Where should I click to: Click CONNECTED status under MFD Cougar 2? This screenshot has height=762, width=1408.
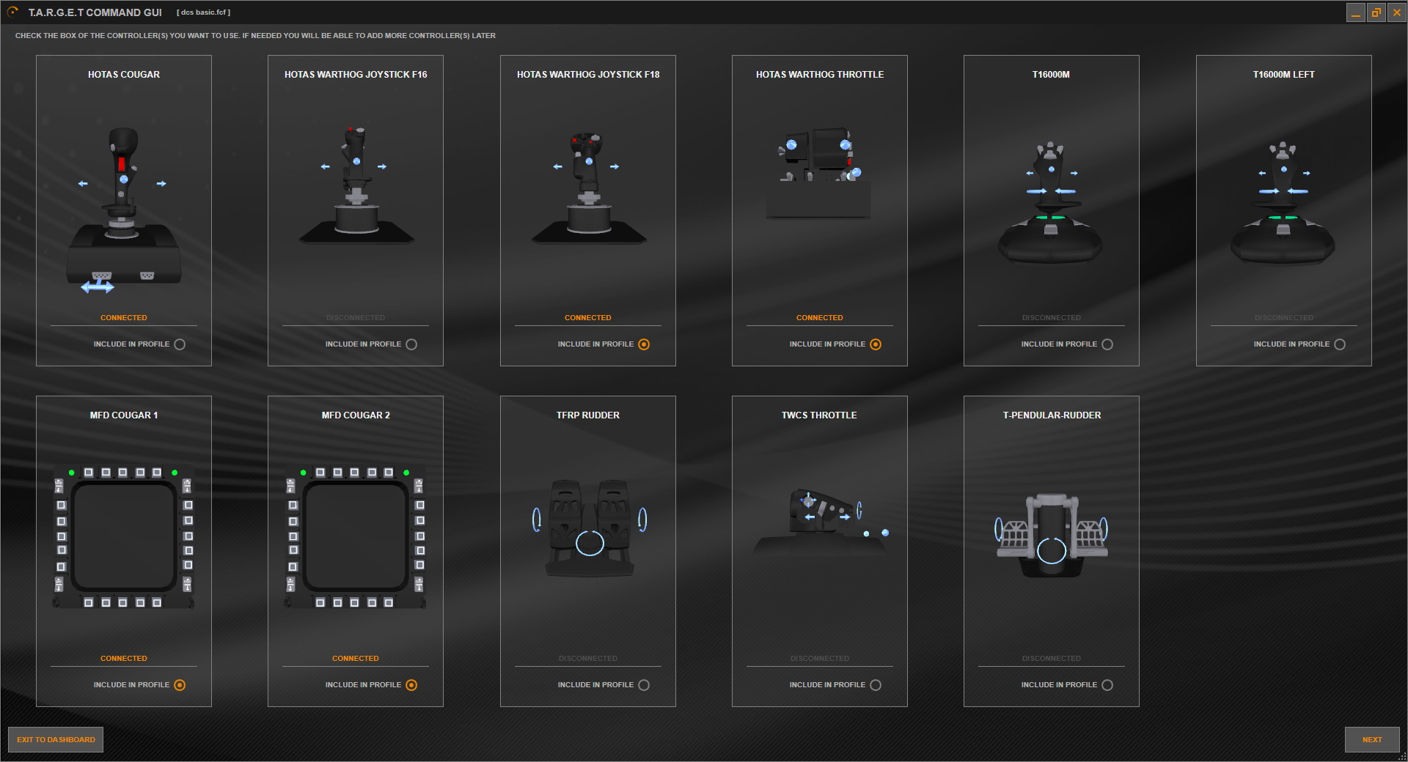[x=356, y=659]
